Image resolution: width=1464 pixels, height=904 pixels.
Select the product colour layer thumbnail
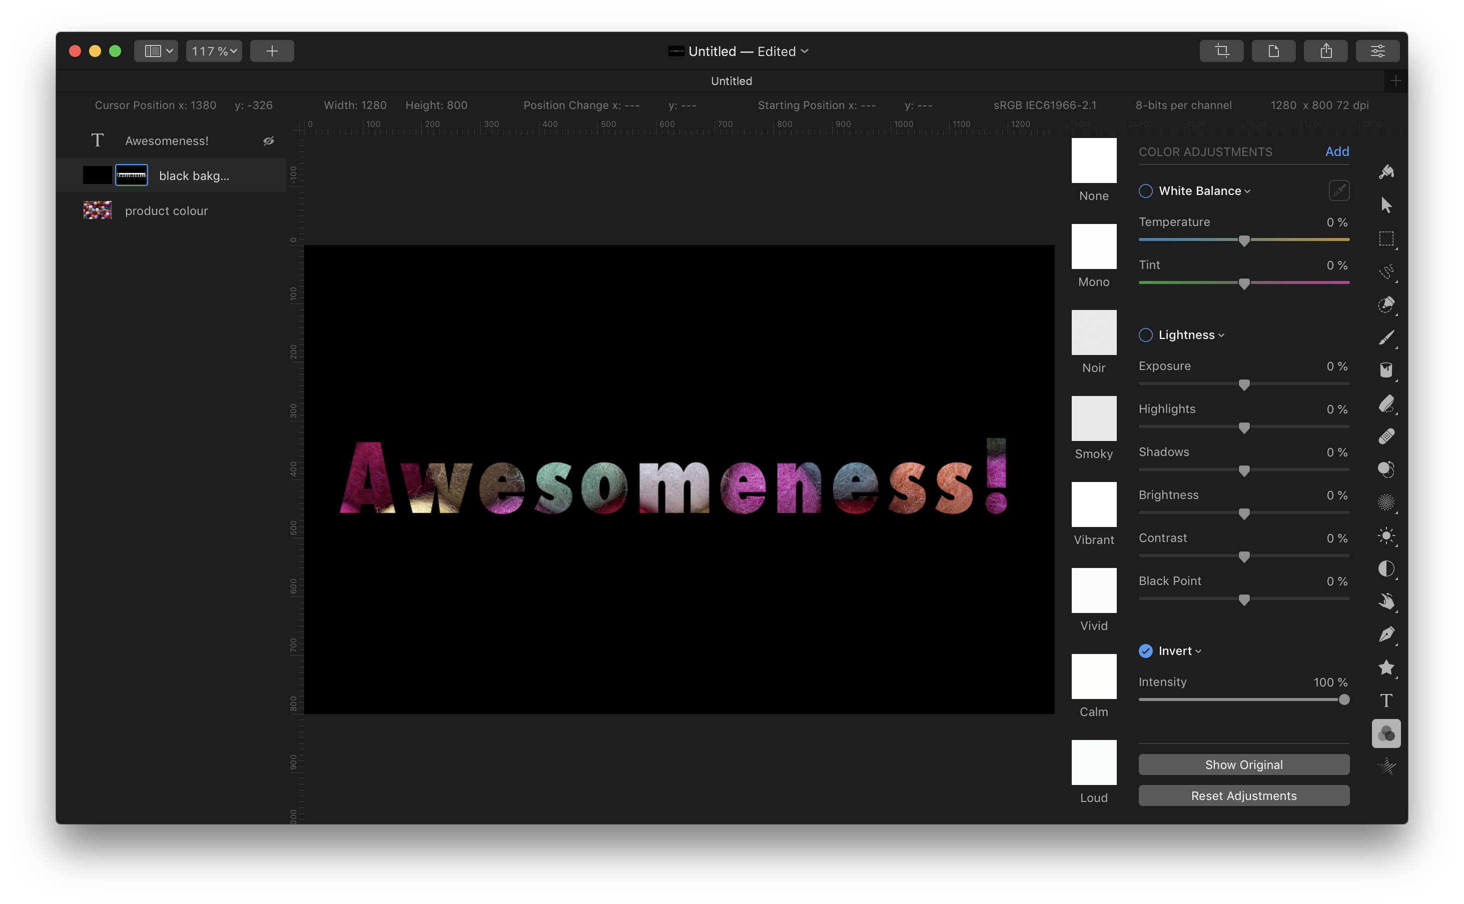coord(98,210)
